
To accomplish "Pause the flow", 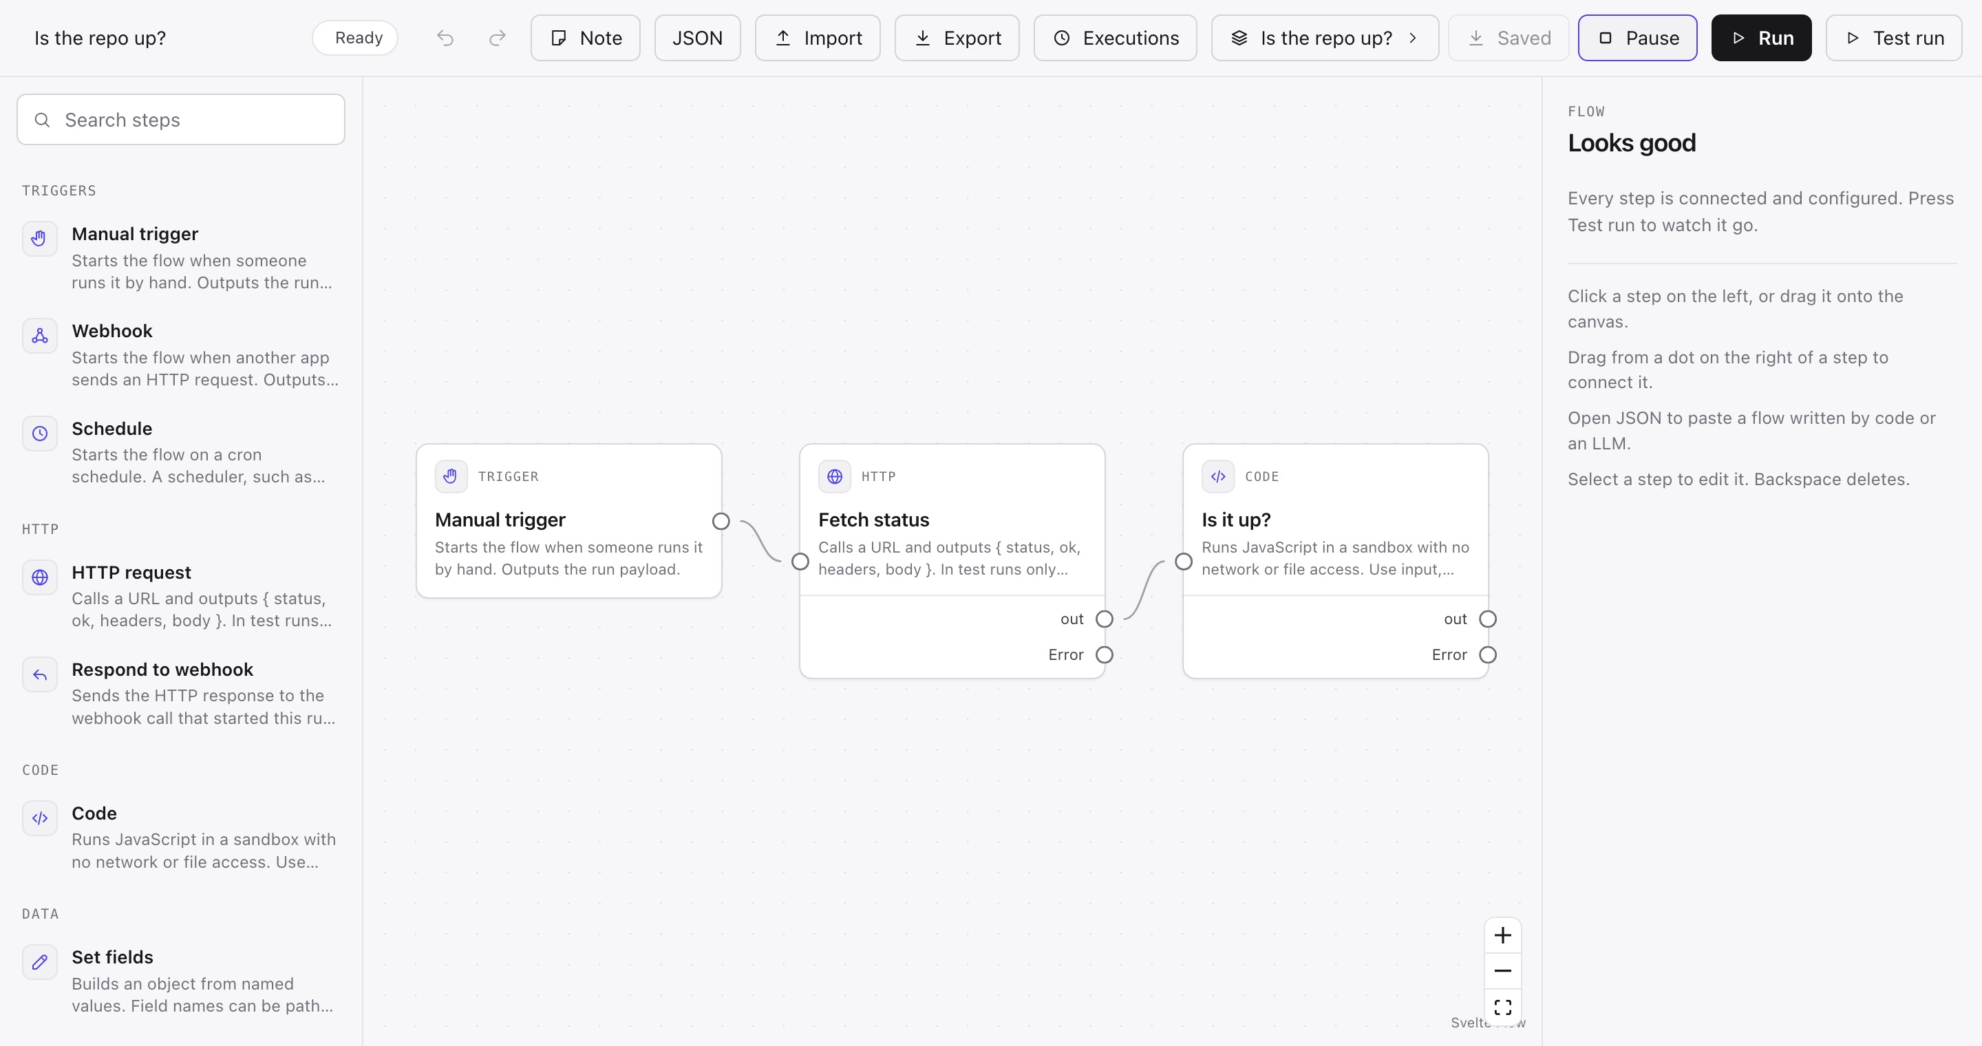I will [1637, 38].
